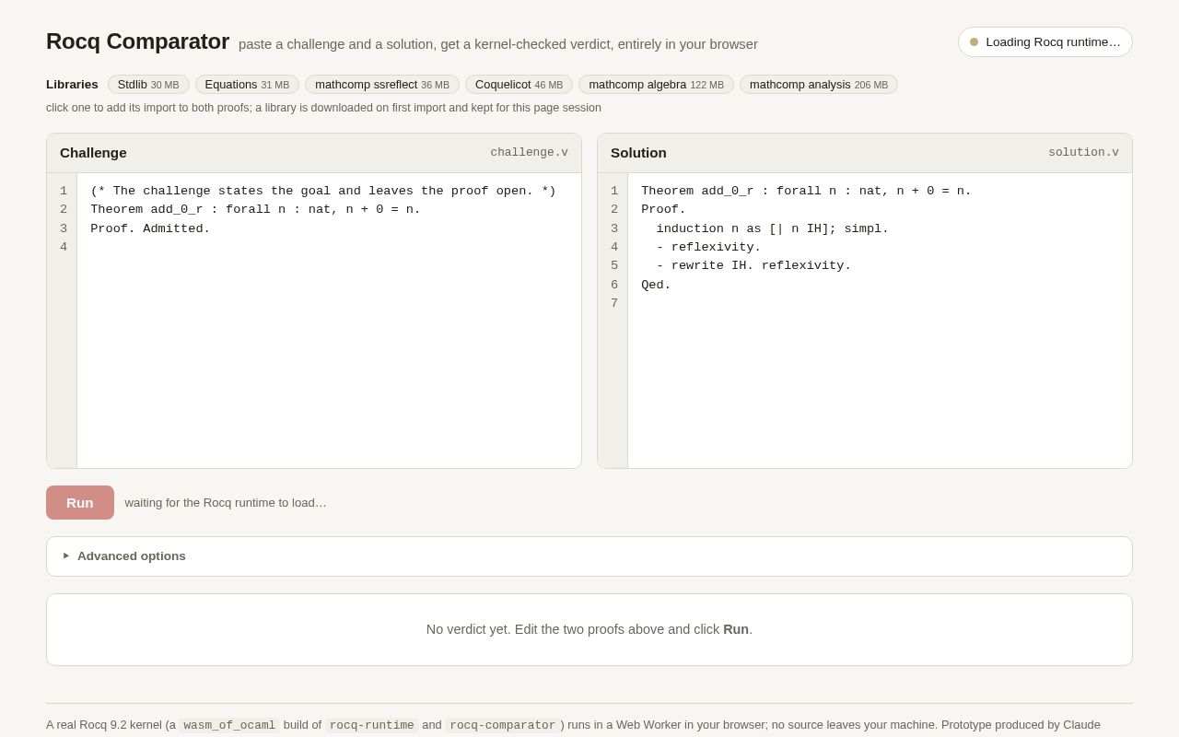The image size is (1179, 737).
Task: Expand the Advanced options section
Action: pos(589,556)
